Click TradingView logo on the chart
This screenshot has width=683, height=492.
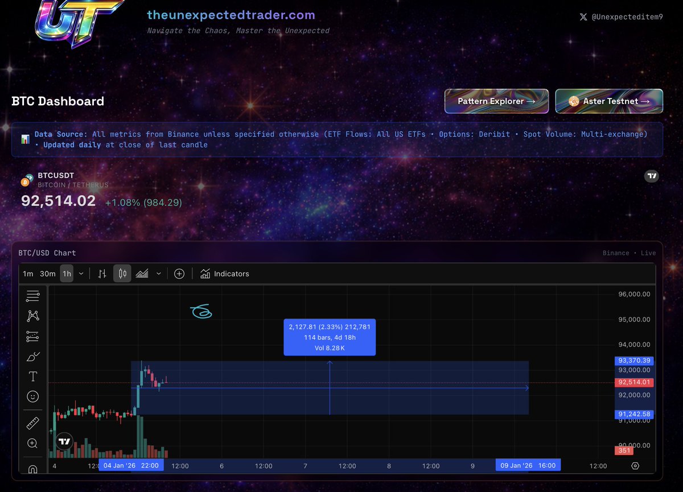tap(64, 441)
